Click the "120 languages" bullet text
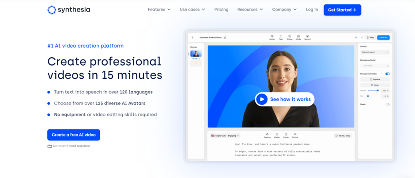415x178 pixels. [136, 92]
